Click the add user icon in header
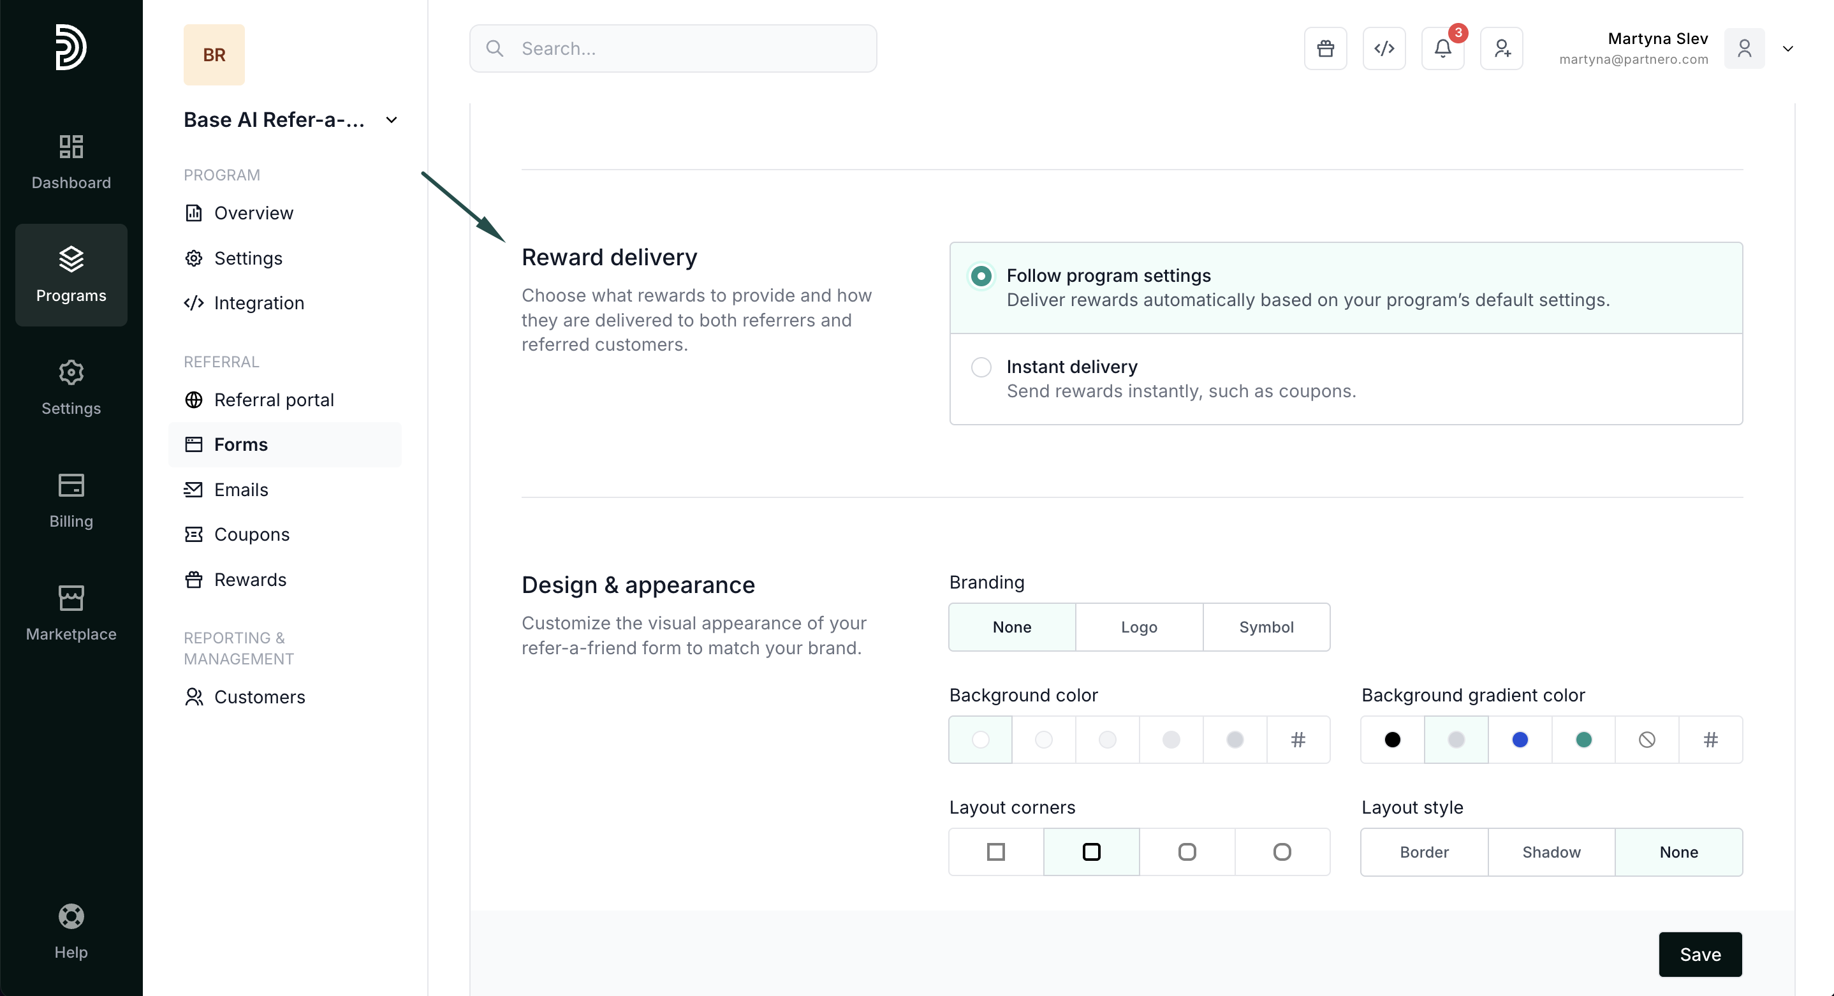Viewport: 1834px width, 996px height. [1500, 48]
